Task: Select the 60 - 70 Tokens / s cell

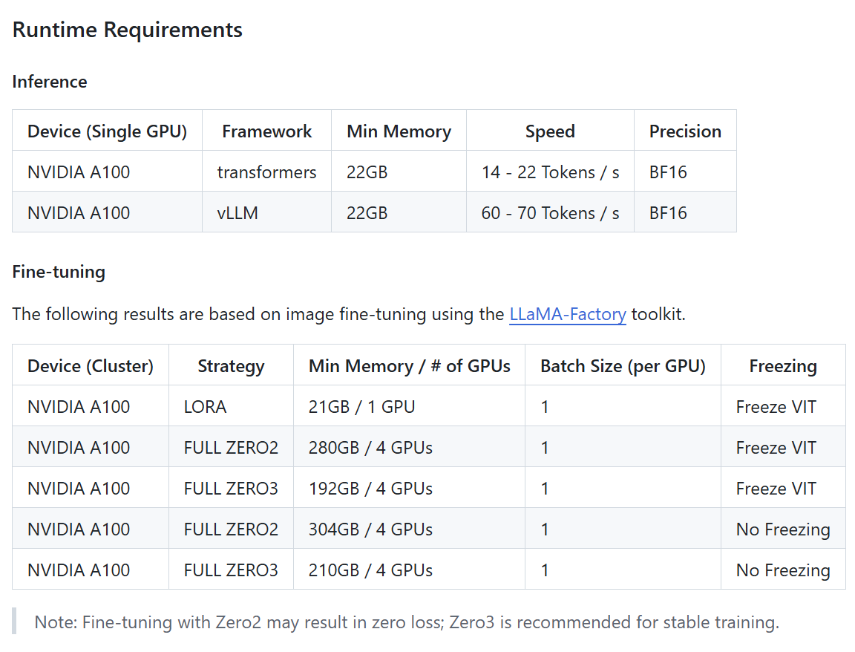Action: pos(550,213)
